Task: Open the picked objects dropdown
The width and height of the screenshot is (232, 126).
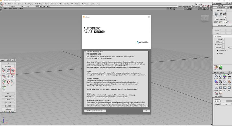Action: tap(222, 25)
